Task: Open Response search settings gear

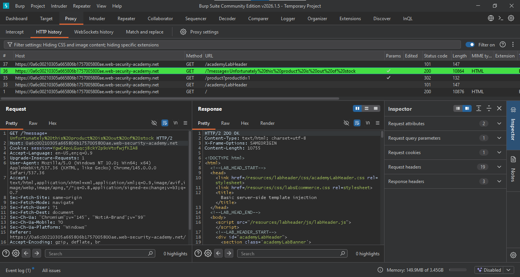Action: 208,253
